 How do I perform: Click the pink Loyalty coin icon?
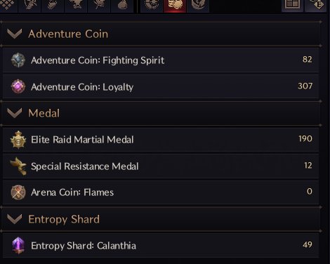18,86
